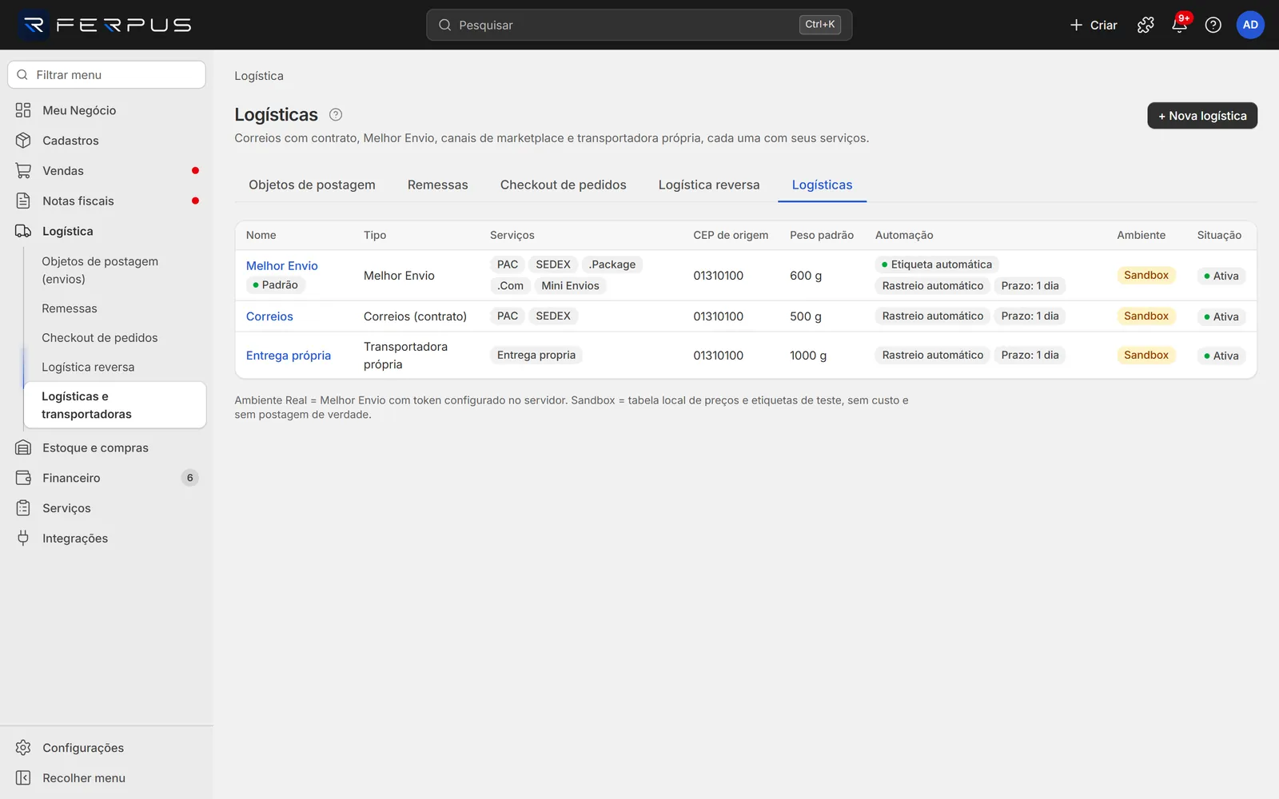Image resolution: width=1279 pixels, height=799 pixels.
Task: Open the help circle icon in header
Action: (x=1213, y=25)
